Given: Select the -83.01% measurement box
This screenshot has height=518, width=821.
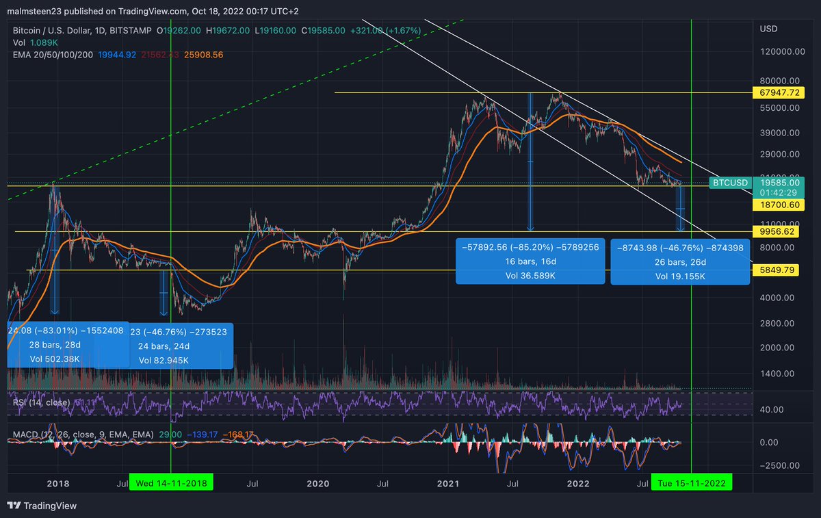Looking at the screenshot, I should [x=68, y=345].
